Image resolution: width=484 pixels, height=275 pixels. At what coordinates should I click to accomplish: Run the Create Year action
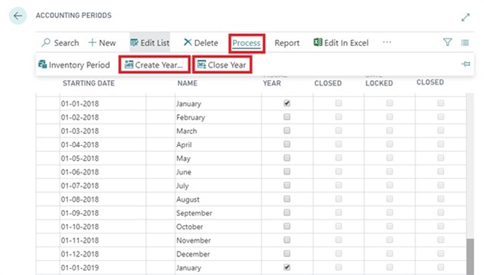pos(154,65)
